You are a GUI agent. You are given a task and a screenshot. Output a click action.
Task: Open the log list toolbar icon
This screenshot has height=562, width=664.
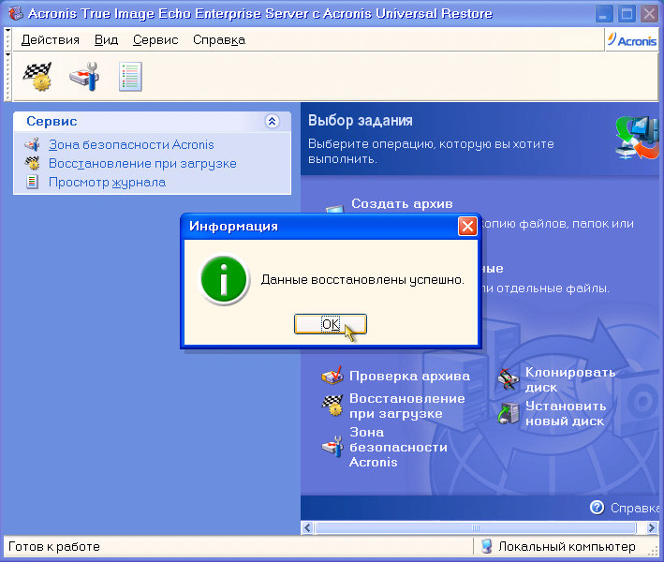tap(130, 76)
